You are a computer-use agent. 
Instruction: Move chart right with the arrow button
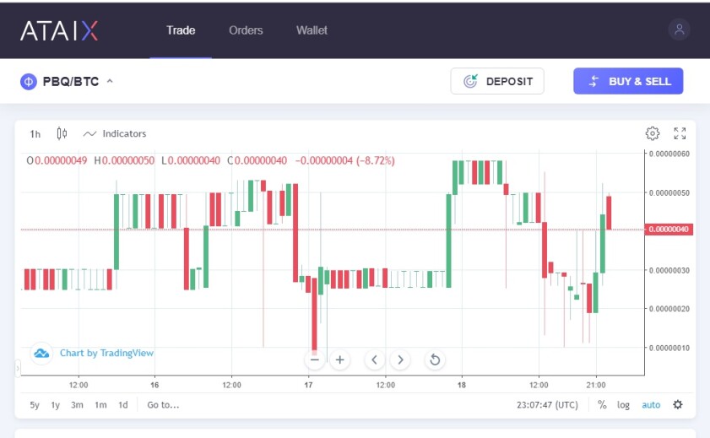400,360
